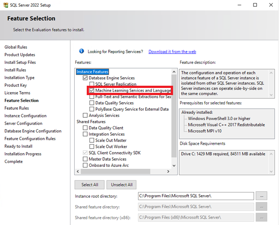The image size is (279, 225).
Task: Go to the License Terms step
Action: [17, 93]
